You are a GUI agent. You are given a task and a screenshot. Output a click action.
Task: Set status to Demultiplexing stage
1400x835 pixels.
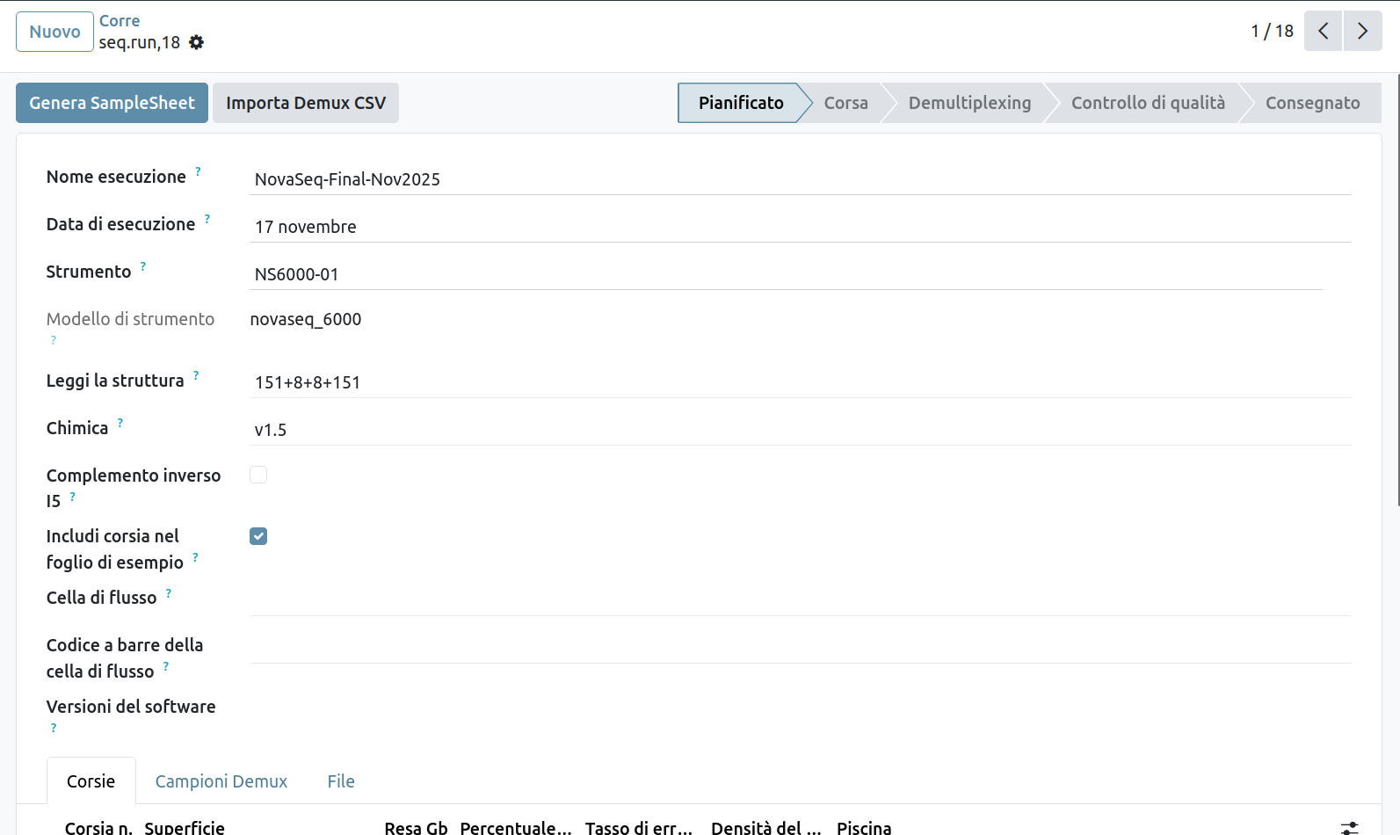(969, 103)
